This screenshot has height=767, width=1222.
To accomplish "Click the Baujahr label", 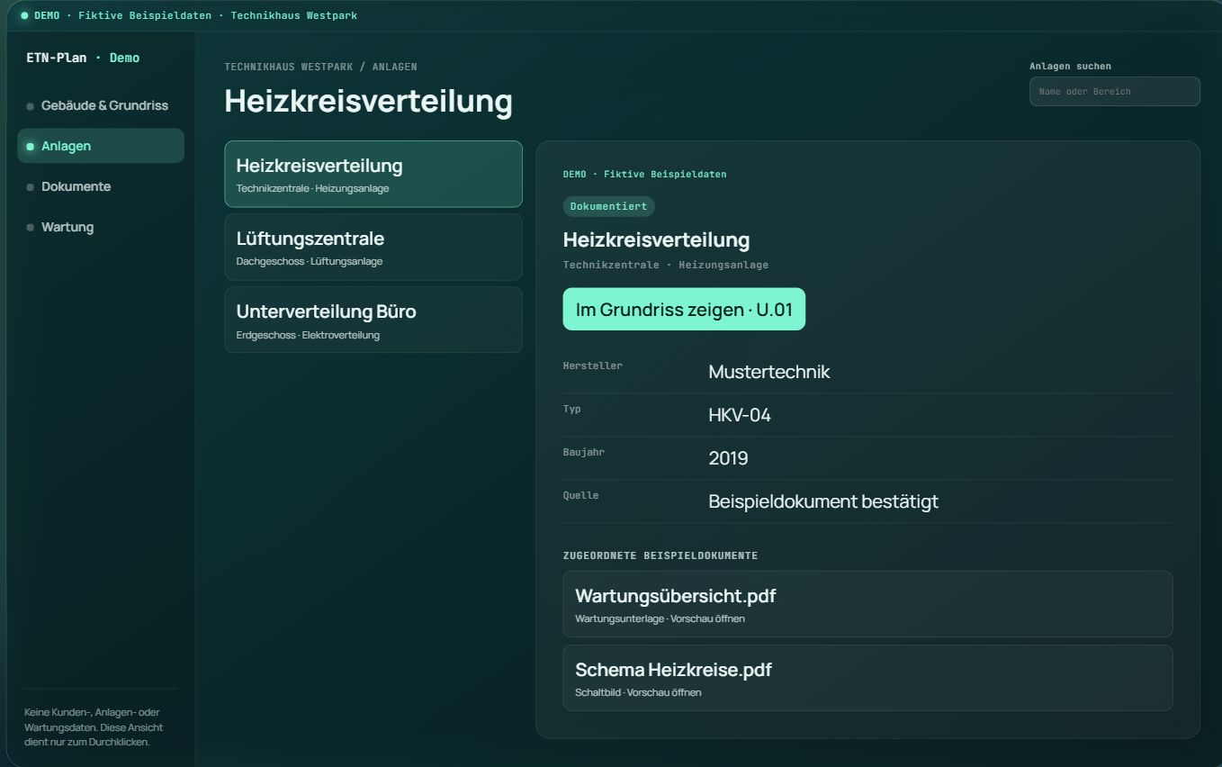I will 583,452.
